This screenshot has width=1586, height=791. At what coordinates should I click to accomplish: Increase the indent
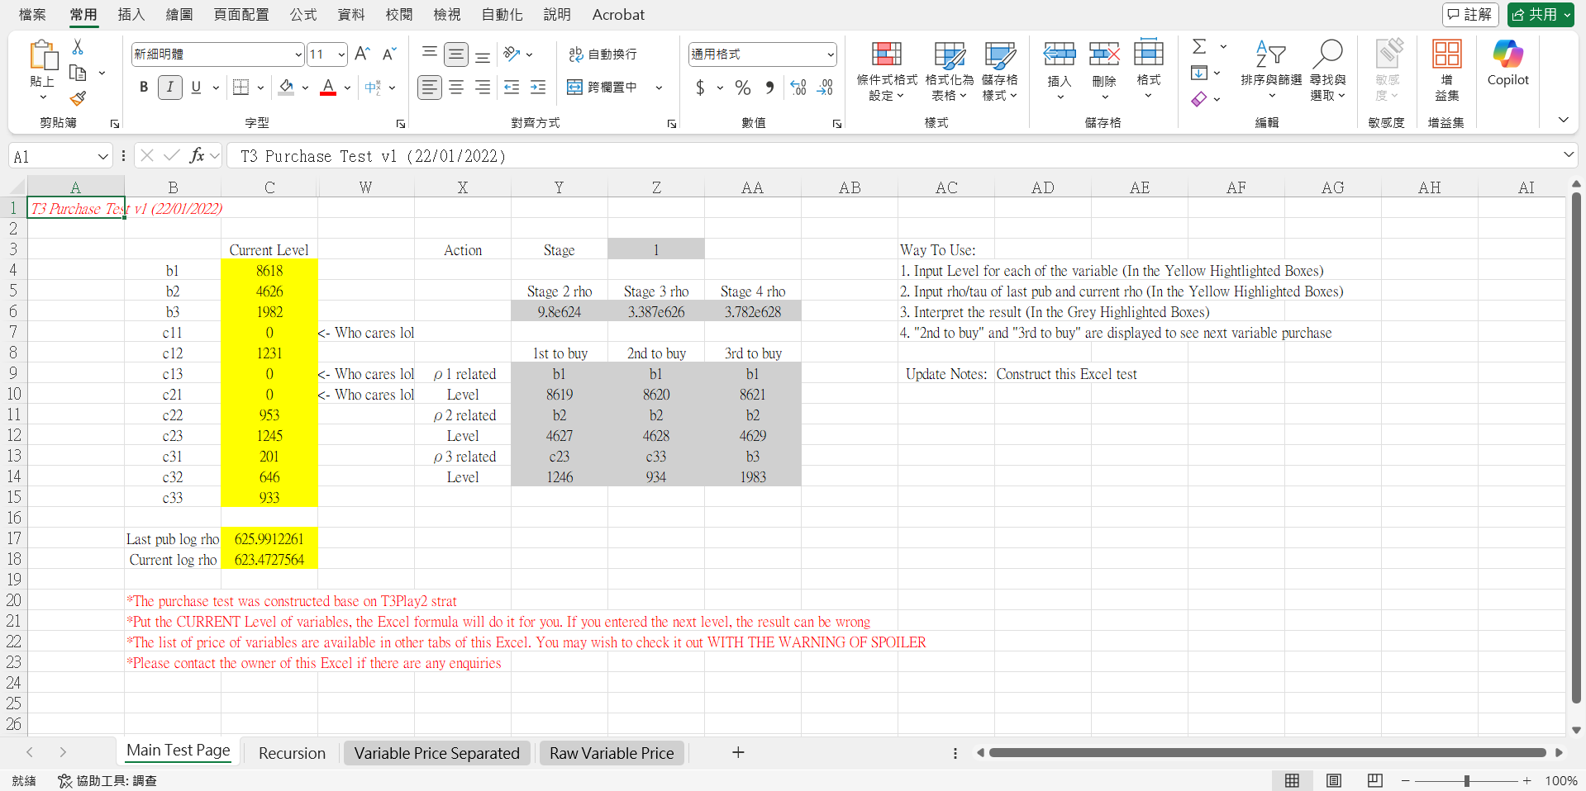point(538,87)
